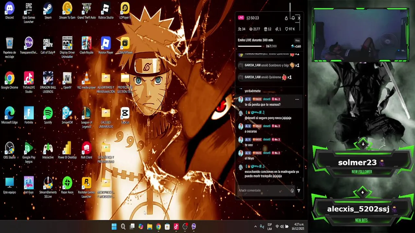Launch VLC media player shortcut
Viewport: 415px width, 233px height.
pos(86,81)
